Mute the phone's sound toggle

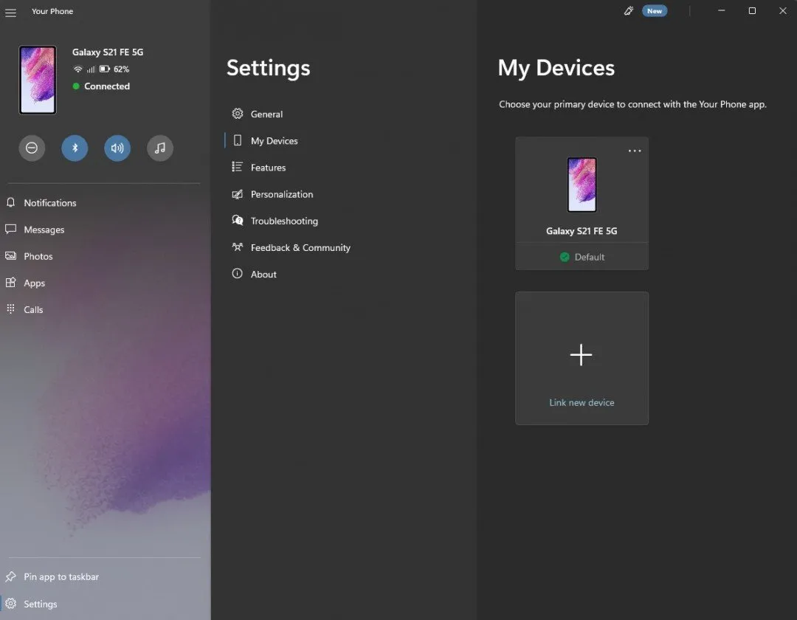pyautogui.click(x=117, y=148)
